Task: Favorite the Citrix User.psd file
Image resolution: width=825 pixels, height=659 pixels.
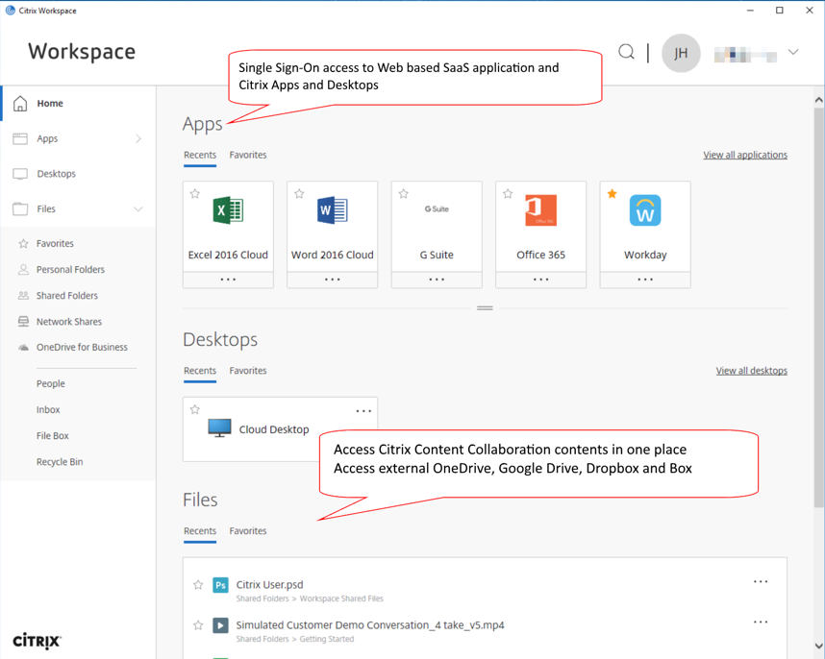Action: coord(198,584)
